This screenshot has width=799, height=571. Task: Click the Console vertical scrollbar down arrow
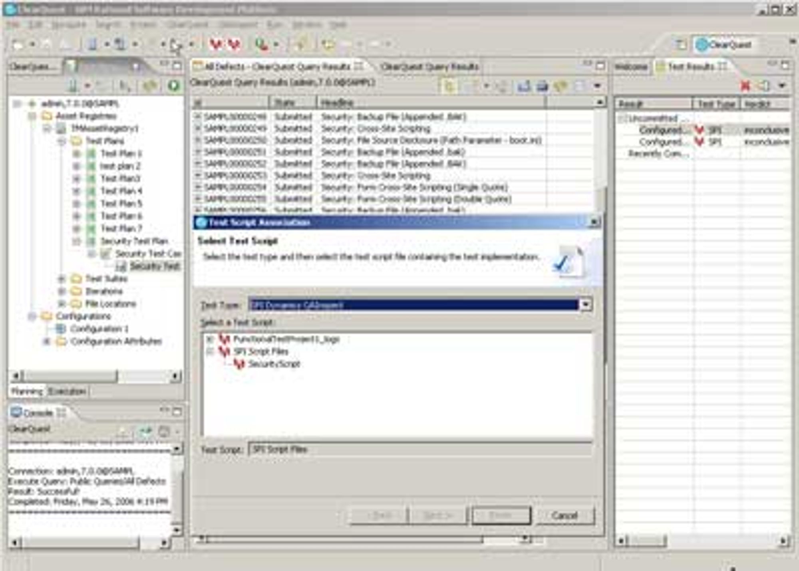176,530
